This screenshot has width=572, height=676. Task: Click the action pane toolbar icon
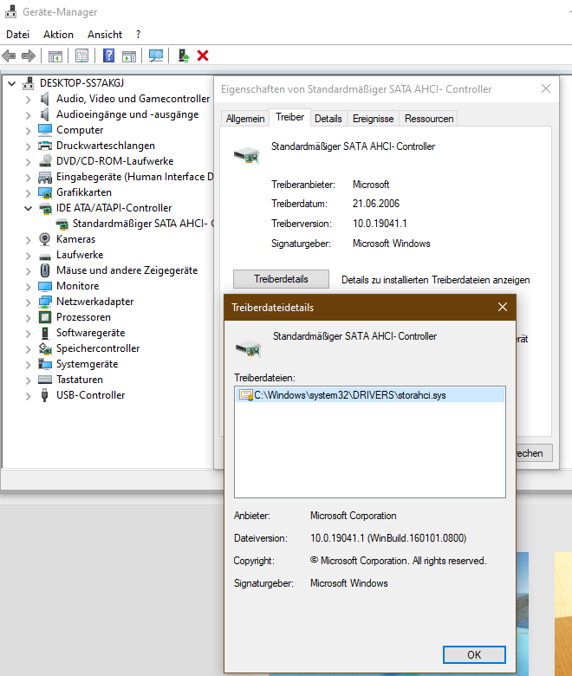coord(129,55)
